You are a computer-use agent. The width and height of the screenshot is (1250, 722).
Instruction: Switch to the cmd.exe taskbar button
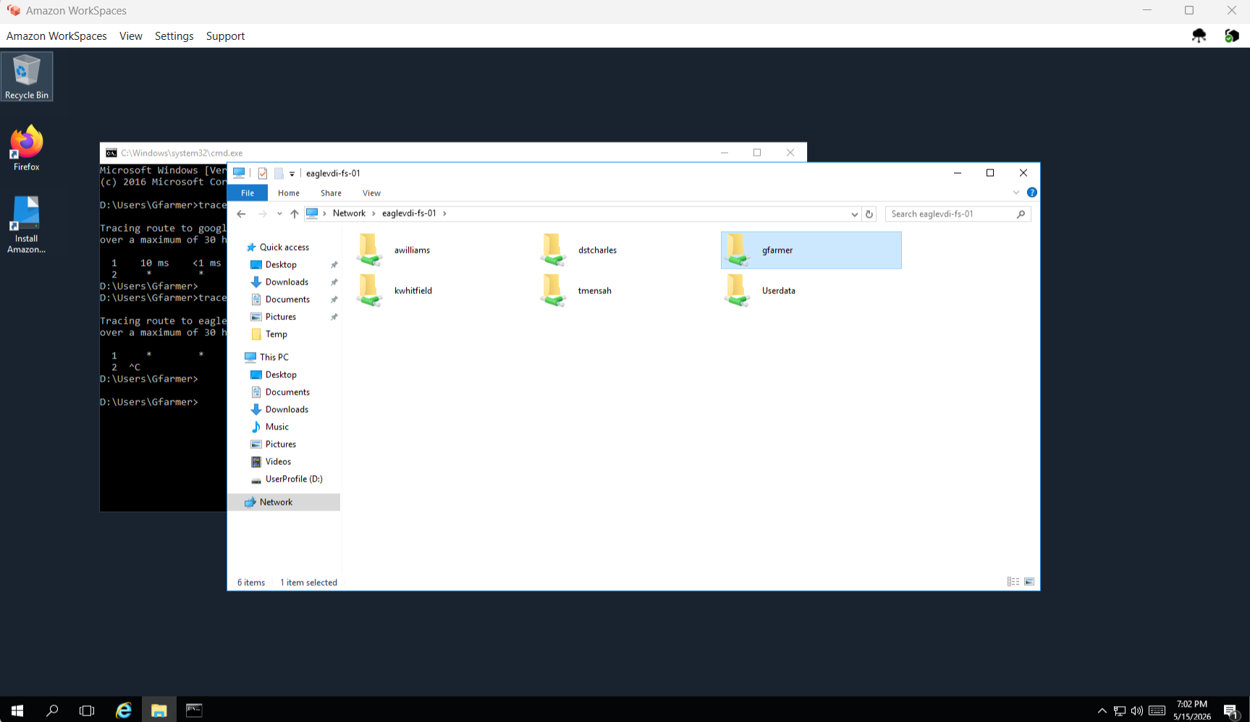click(x=194, y=710)
